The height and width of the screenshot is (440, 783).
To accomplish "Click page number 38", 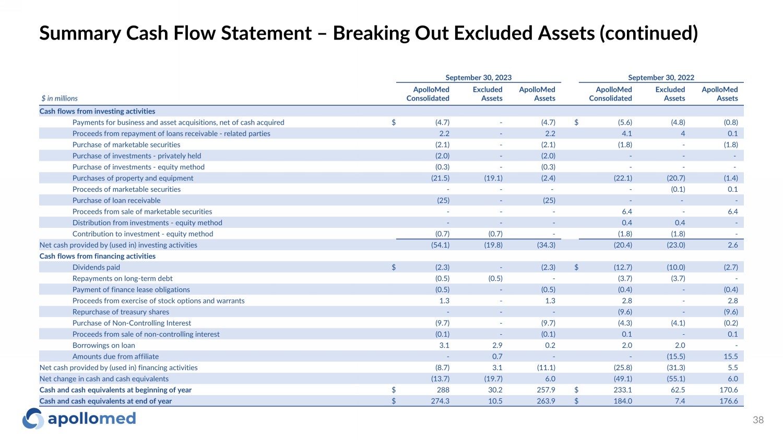I will click(758, 420).
